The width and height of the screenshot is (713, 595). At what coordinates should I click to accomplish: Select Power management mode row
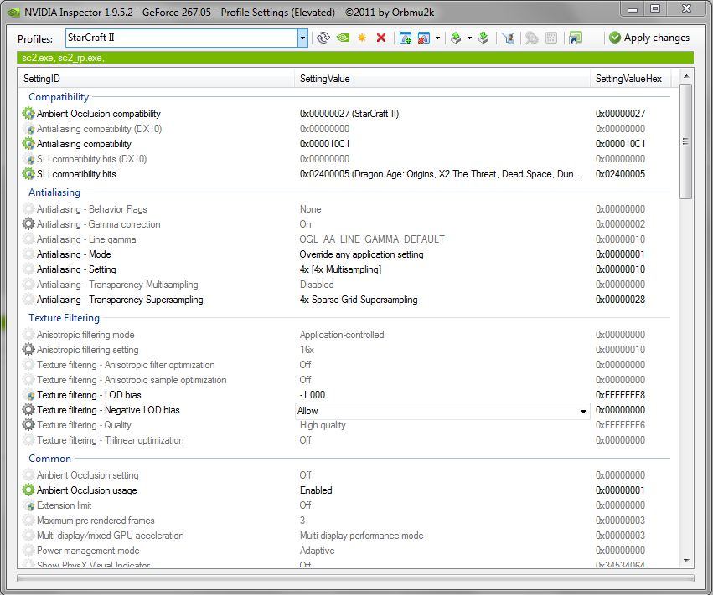(x=345, y=551)
